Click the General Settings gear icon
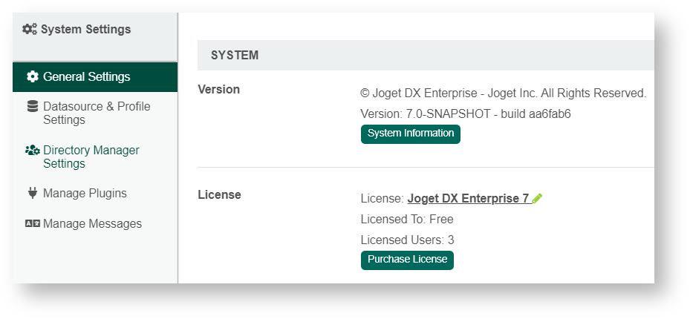Image resolution: width=690 pixels, height=319 pixels. (x=33, y=77)
